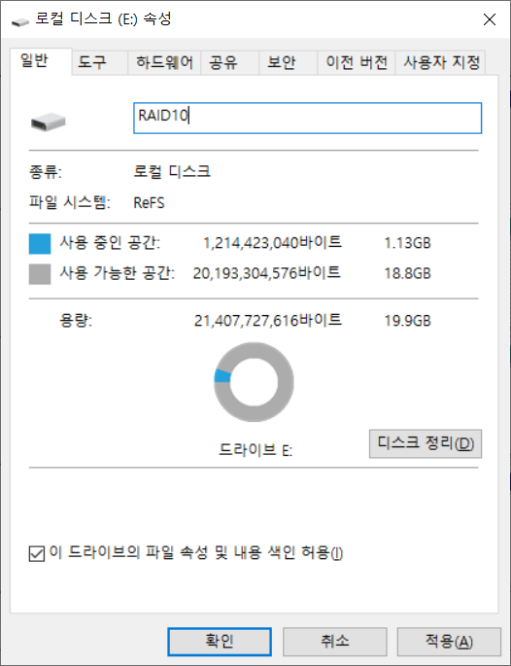Click the gray free space swatch
The image size is (511, 666).
[x=40, y=274]
